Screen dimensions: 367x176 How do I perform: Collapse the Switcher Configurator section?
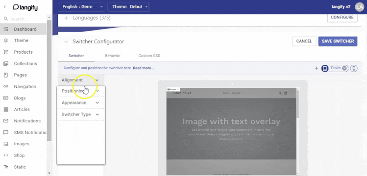pos(66,42)
